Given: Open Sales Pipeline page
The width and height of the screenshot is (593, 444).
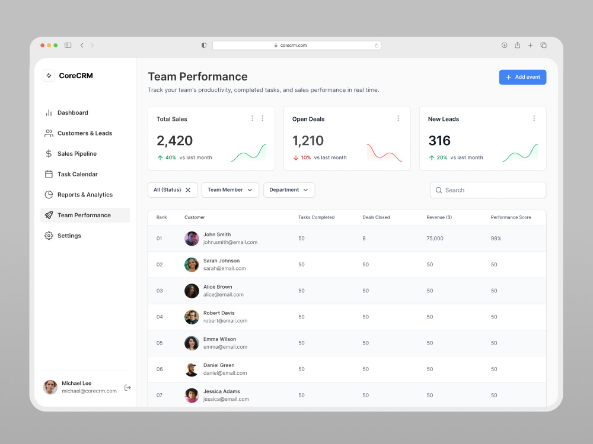Looking at the screenshot, I should click(85, 154).
